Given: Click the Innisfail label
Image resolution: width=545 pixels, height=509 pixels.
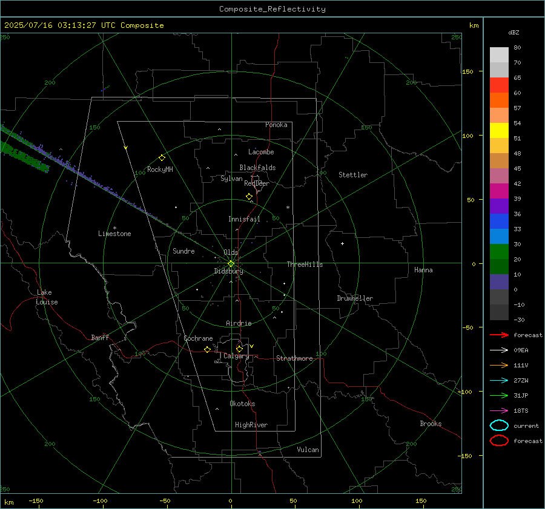Looking at the screenshot, I should 244,219.
